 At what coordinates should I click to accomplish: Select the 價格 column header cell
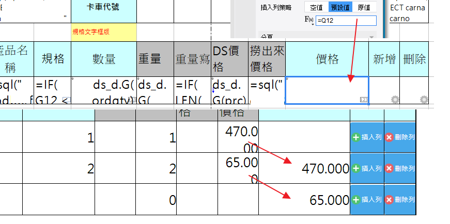click(327, 59)
